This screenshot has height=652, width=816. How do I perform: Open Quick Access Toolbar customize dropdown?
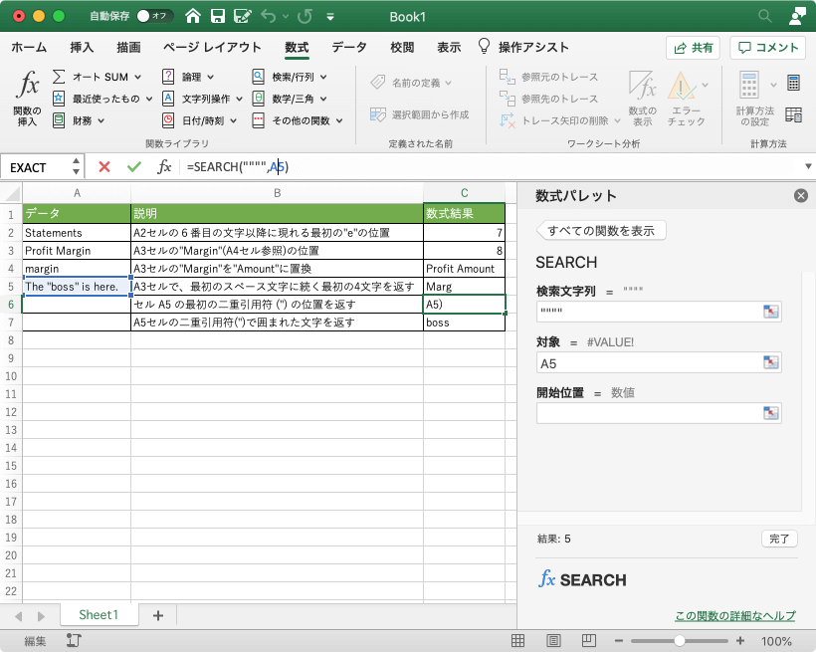[x=330, y=17]
